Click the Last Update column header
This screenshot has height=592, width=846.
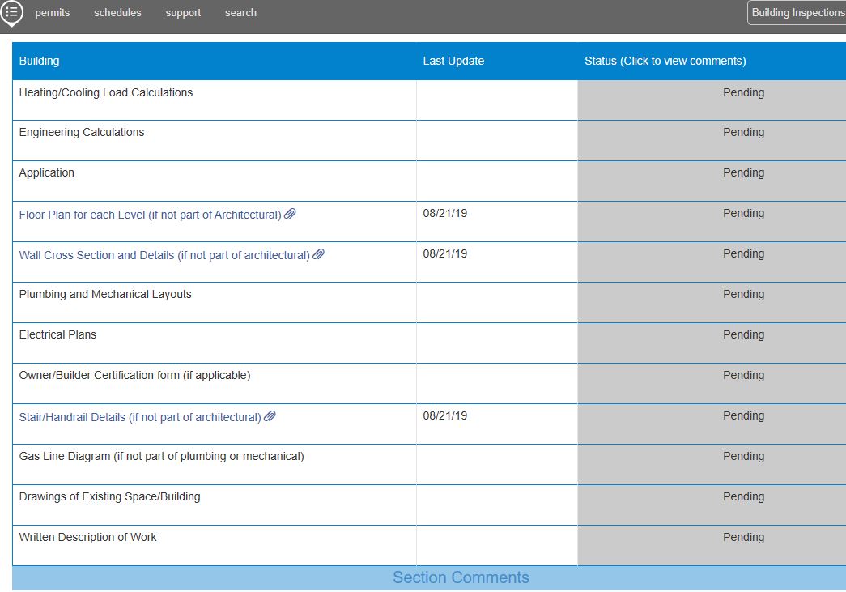(453, 61)
